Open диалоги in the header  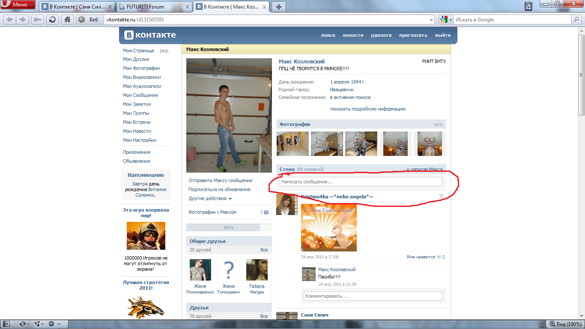381,36
